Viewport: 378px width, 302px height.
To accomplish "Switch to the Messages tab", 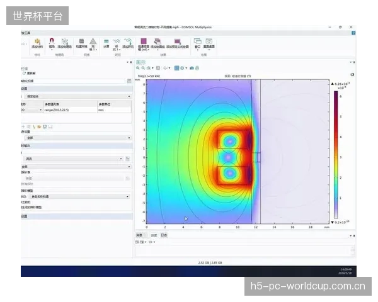I will tap(139, 235).
